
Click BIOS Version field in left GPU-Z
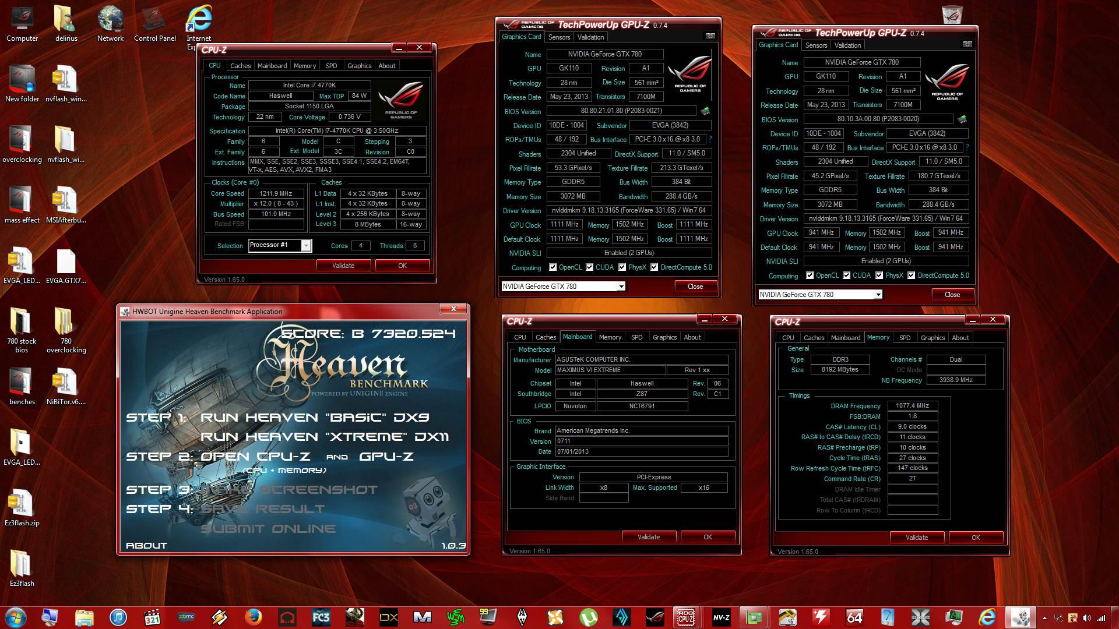[x=621, y=111]
